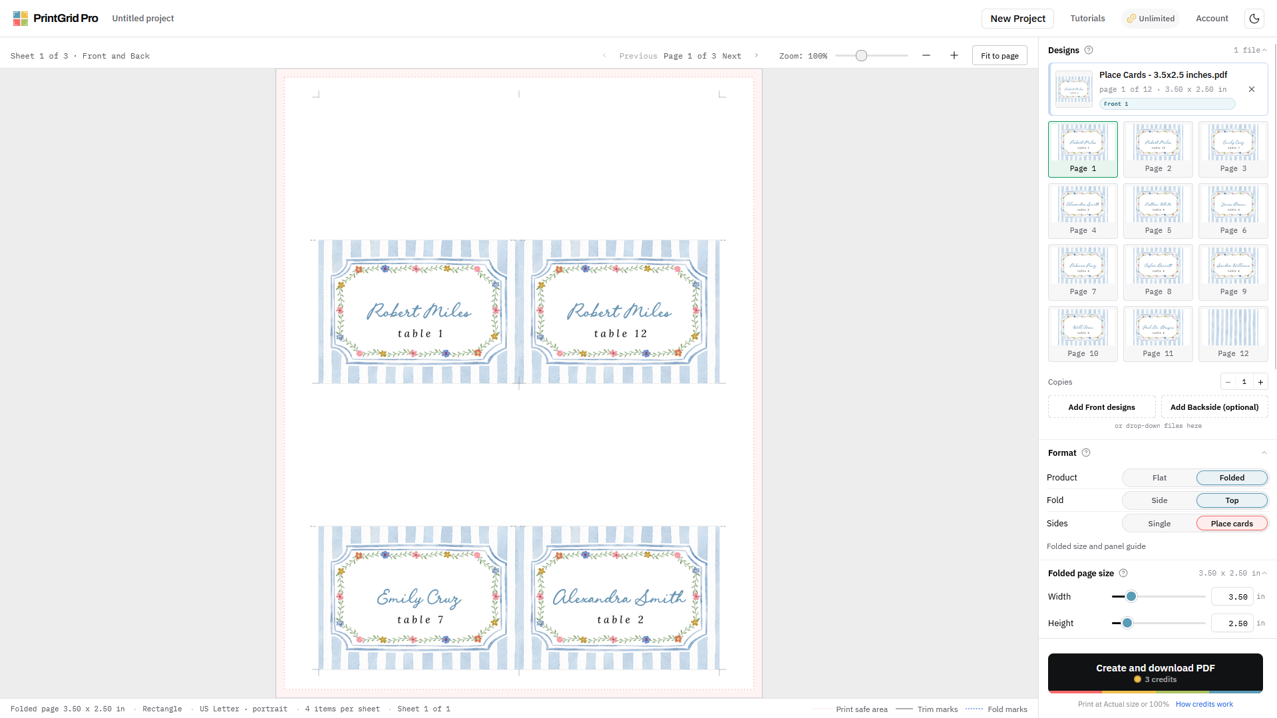The height and width of the screenshot is (718, 1277).
Task: Click Add Backside (optional) button
Action: pyautogui.click(x=1214, y=407)
